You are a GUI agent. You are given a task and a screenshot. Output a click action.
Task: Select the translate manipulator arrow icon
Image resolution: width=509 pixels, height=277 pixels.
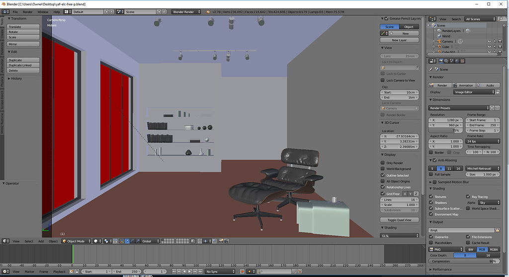pos(127,241)
